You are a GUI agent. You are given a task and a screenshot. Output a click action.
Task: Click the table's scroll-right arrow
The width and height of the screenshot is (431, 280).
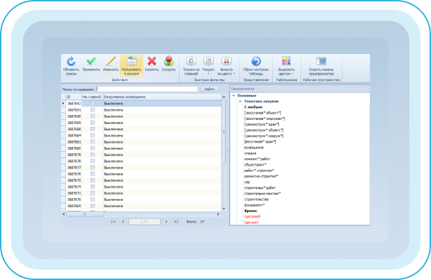pos(218,214)
